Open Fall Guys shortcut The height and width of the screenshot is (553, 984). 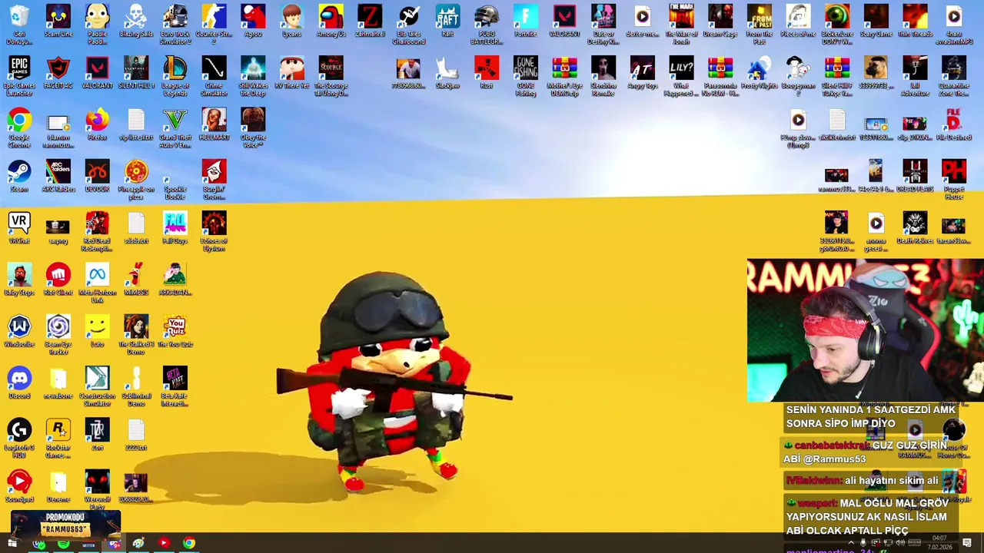click(x=175, y=227)
